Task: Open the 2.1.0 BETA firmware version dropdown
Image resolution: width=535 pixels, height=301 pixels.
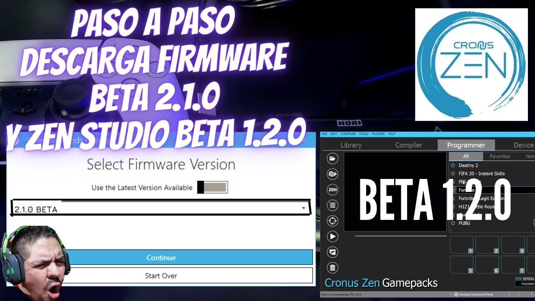Action: [x=161, y=208]
